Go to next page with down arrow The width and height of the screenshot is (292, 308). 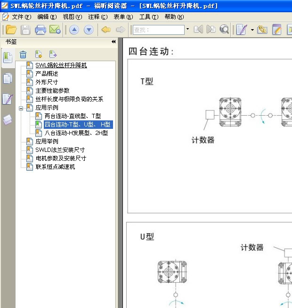pyautogui.click(x=89, y=30)
